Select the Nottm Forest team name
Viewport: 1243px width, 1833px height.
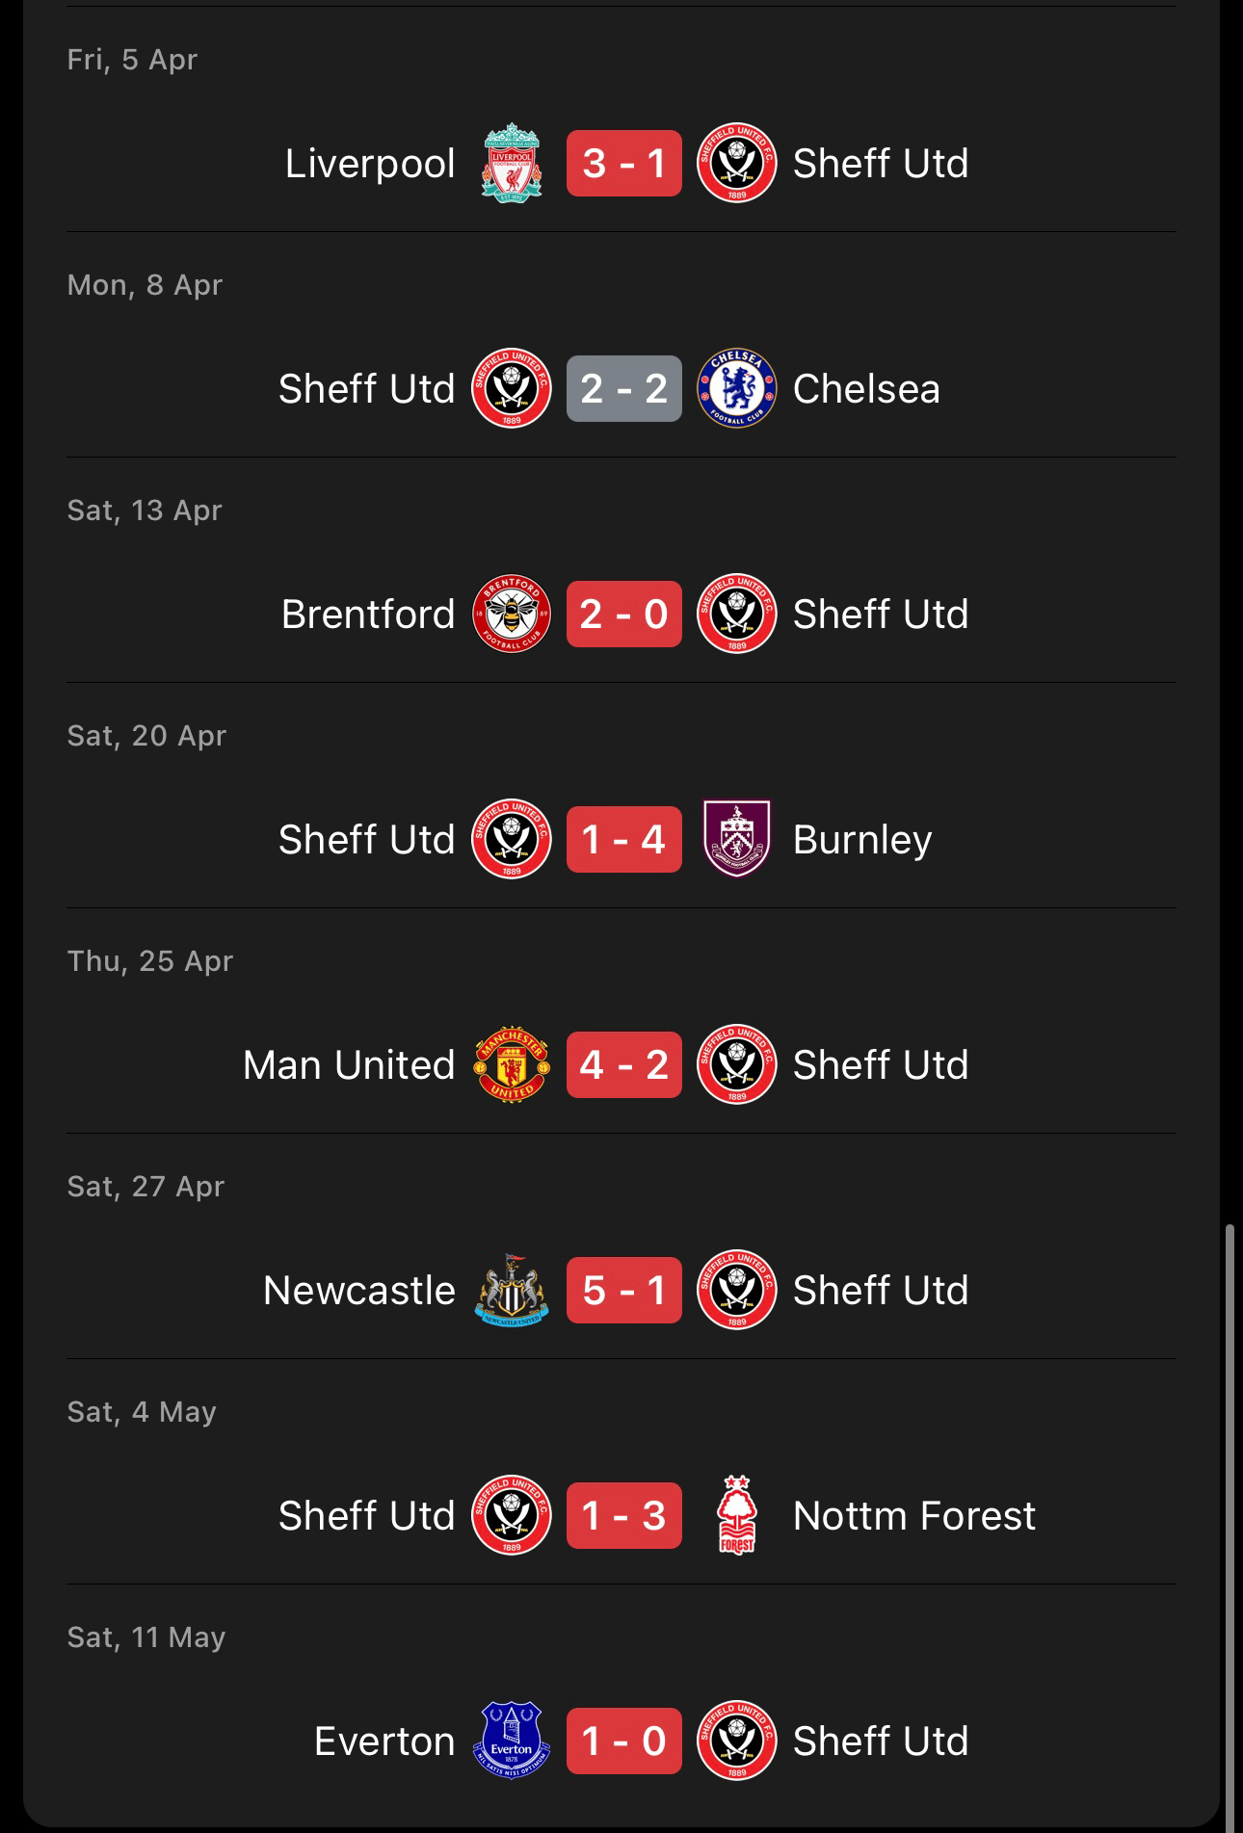click(x=913, y=1515)
